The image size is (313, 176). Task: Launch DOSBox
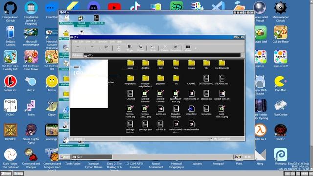tap(10, 132)
